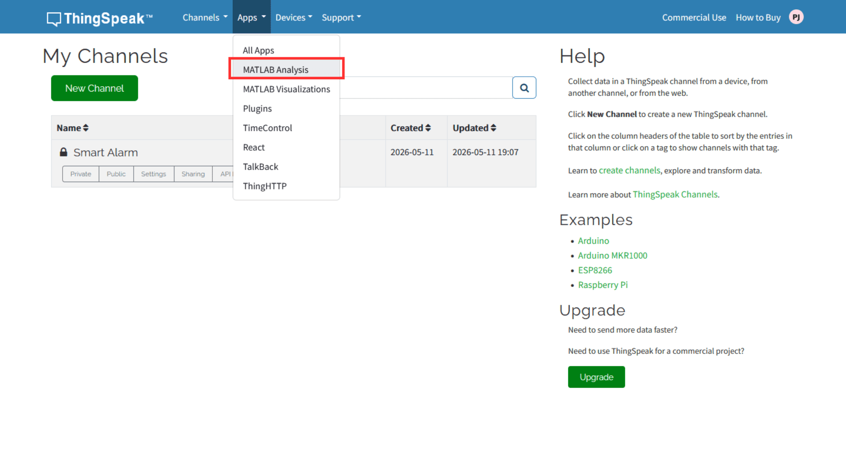Click the ThingSpeak logo

click(100, 18)
